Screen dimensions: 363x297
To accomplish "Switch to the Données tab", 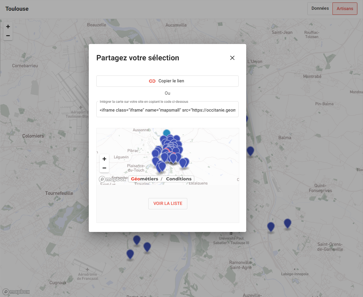I will (320, 8).
